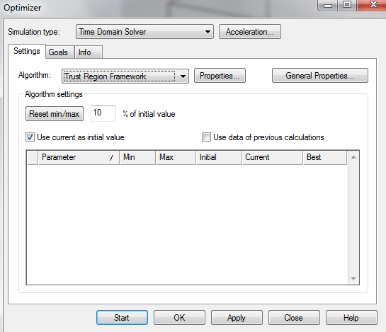Open General Properties dialog

(320, 76)
